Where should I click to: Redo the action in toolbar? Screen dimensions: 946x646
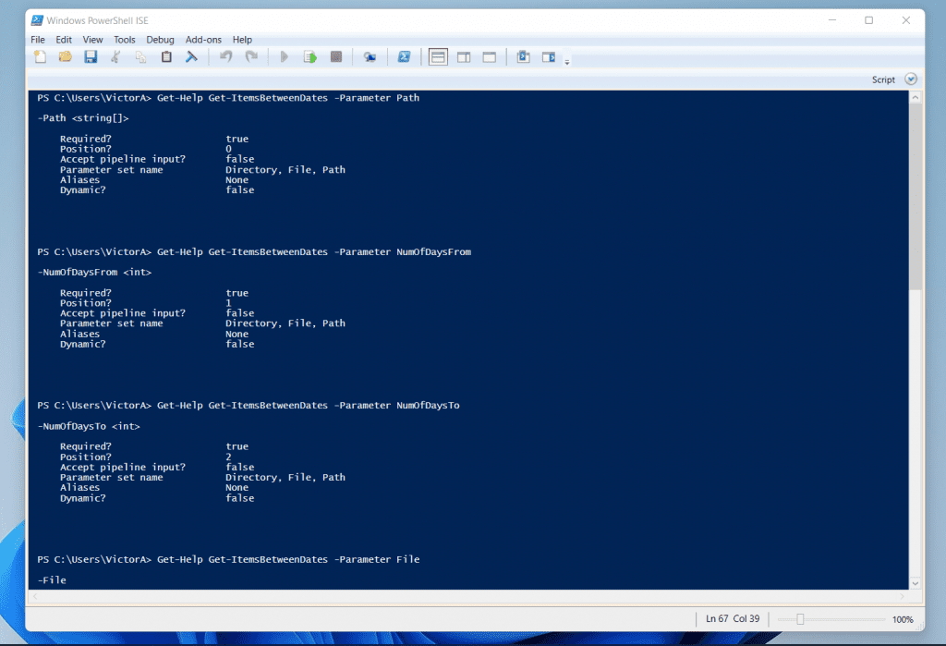tap(251, 56)
